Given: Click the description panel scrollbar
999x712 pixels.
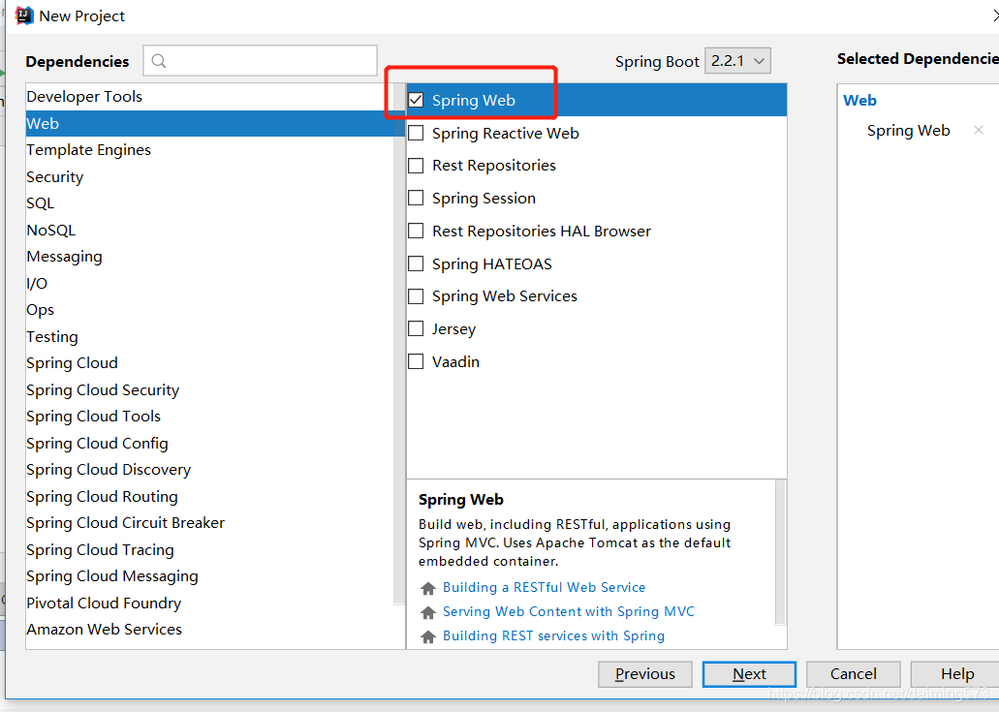Looking at the screenshot, I should click(x=780, y=552).
